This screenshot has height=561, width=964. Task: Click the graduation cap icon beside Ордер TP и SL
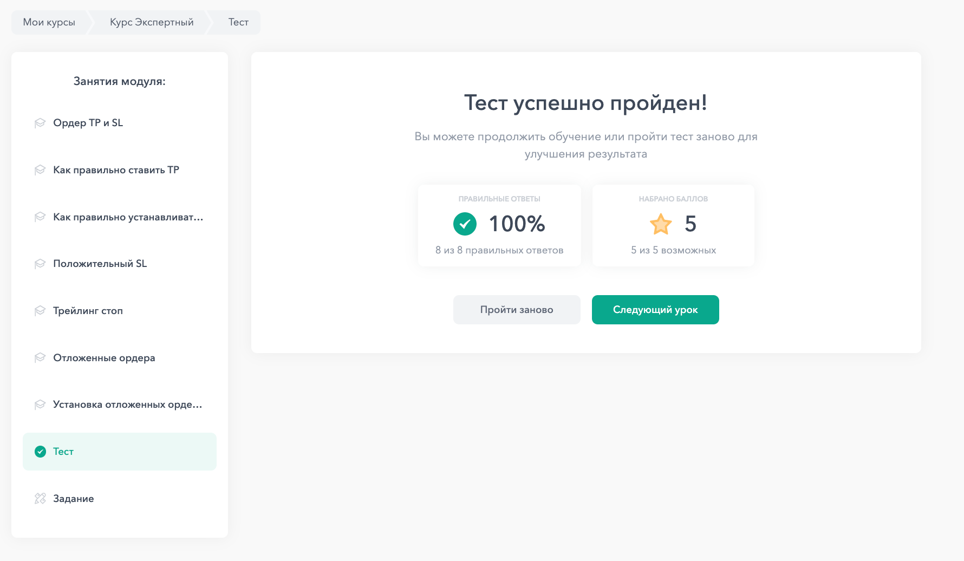[40, 123]
